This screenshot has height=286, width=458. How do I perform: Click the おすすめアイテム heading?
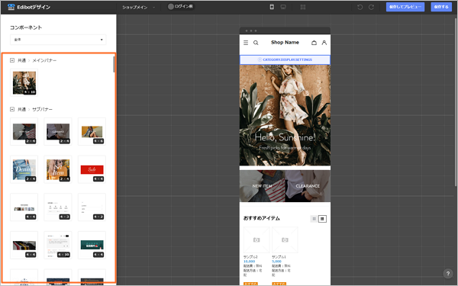[261, 218]
